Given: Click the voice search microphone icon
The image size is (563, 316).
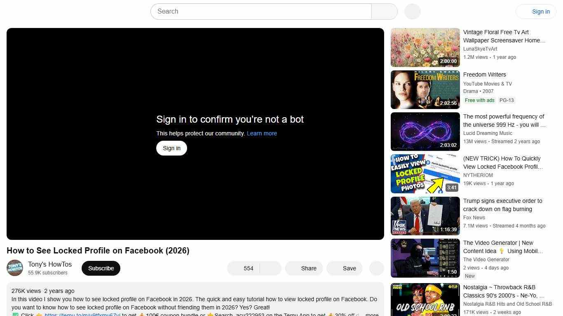Looking at the screenshot, I should click(x=412, y=11).
